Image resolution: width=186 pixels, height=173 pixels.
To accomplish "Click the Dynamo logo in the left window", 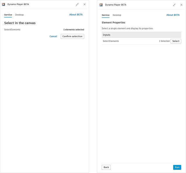I will [4, 4].
